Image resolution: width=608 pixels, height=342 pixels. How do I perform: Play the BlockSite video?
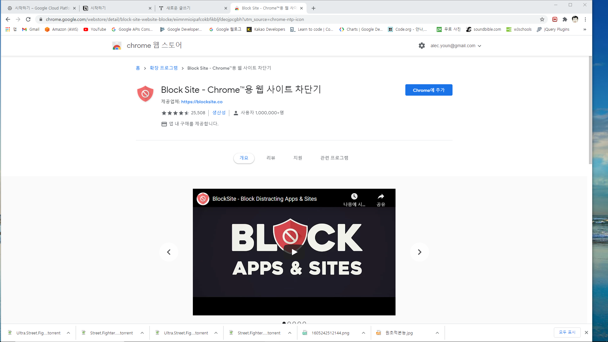point(294,252)
